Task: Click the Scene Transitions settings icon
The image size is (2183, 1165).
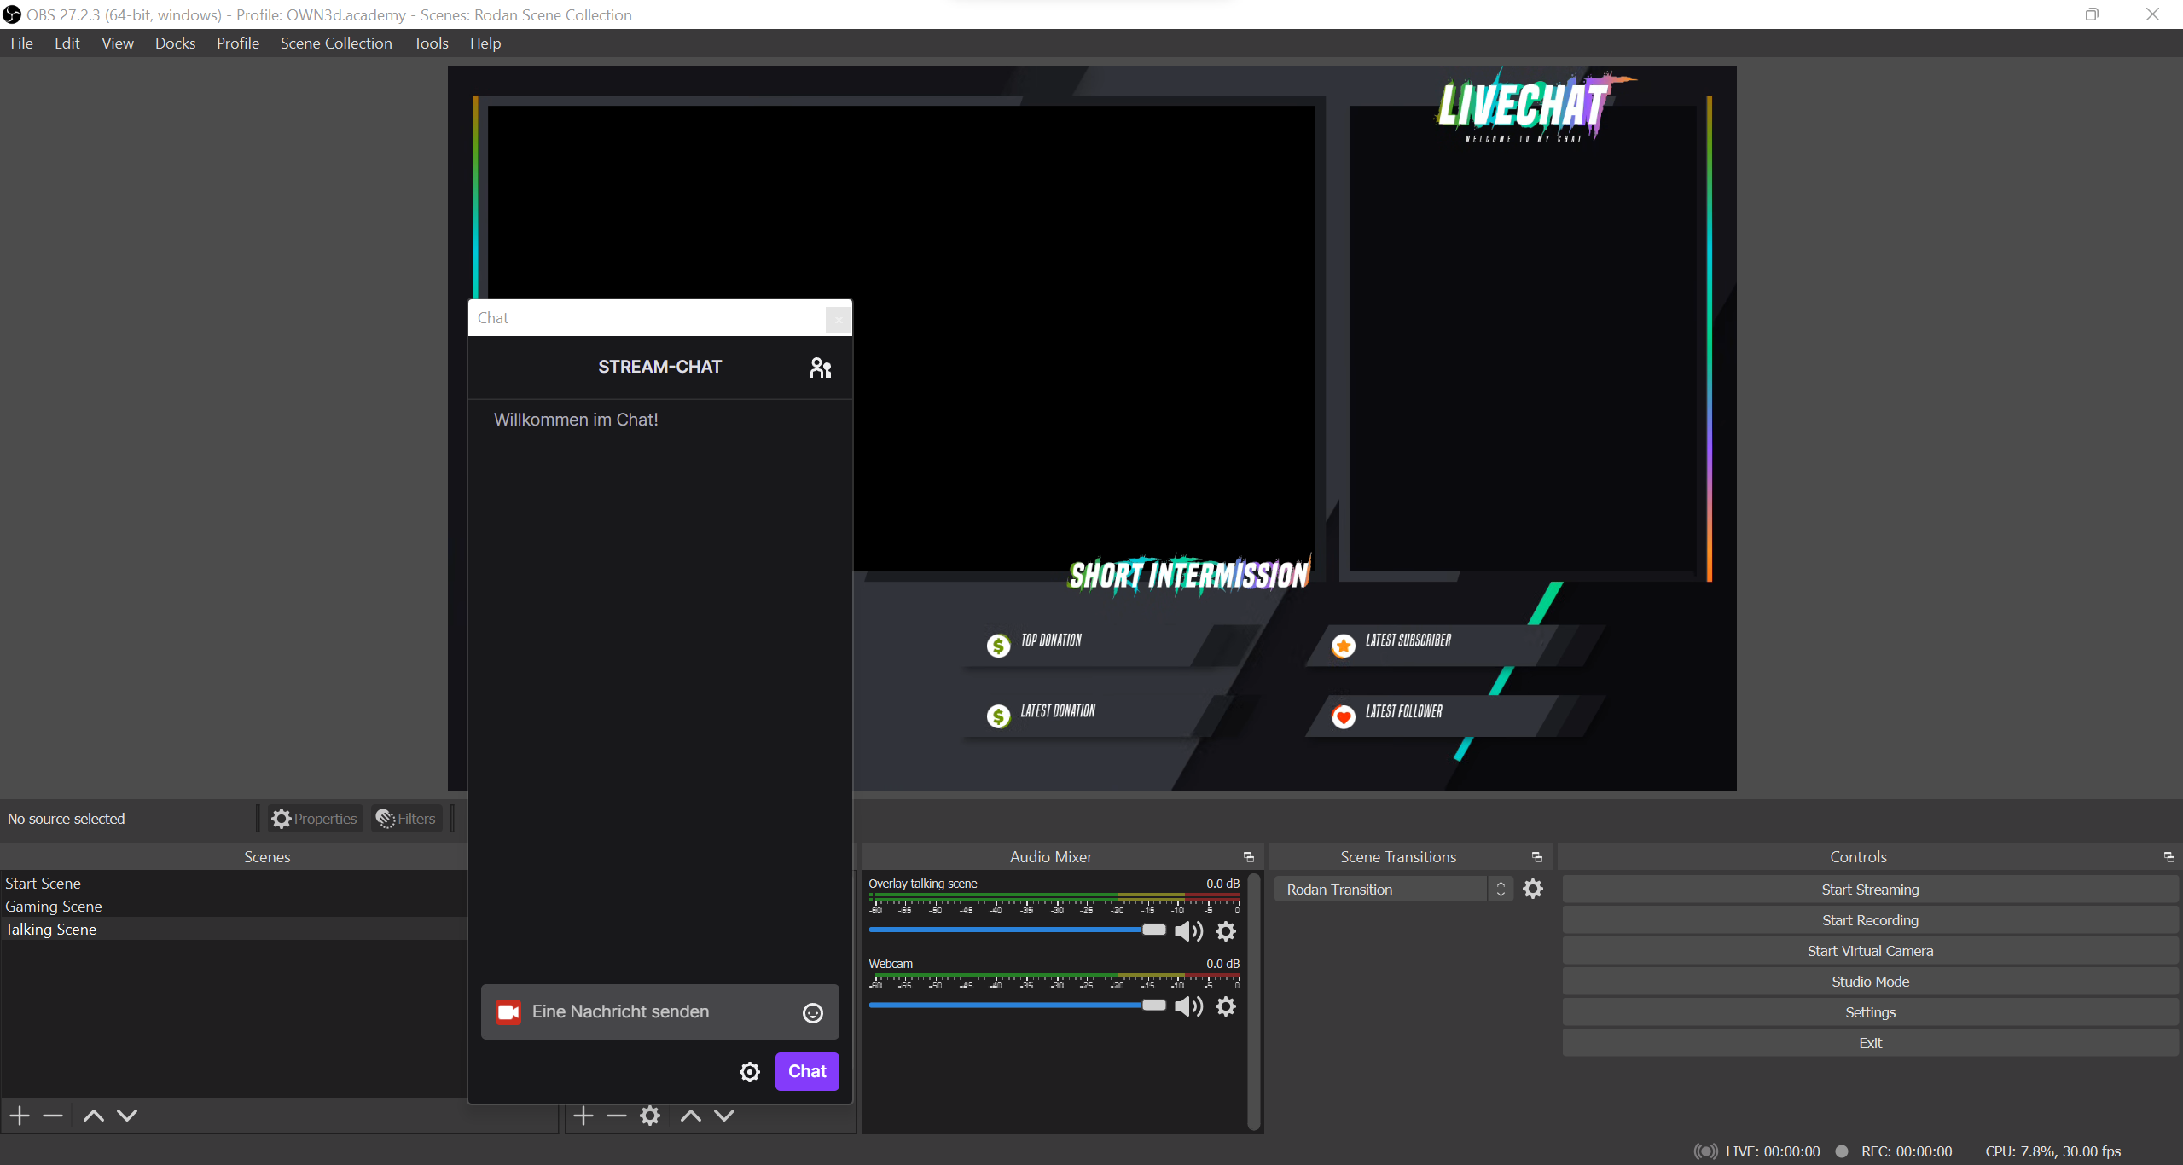Action: pos(1533,888)
